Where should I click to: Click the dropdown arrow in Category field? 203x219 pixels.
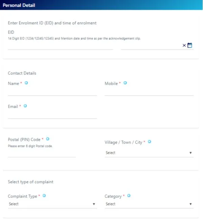[x=190, y=204]
